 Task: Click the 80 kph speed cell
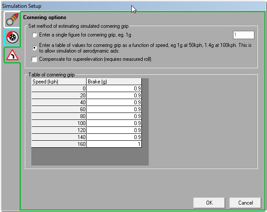59,116
